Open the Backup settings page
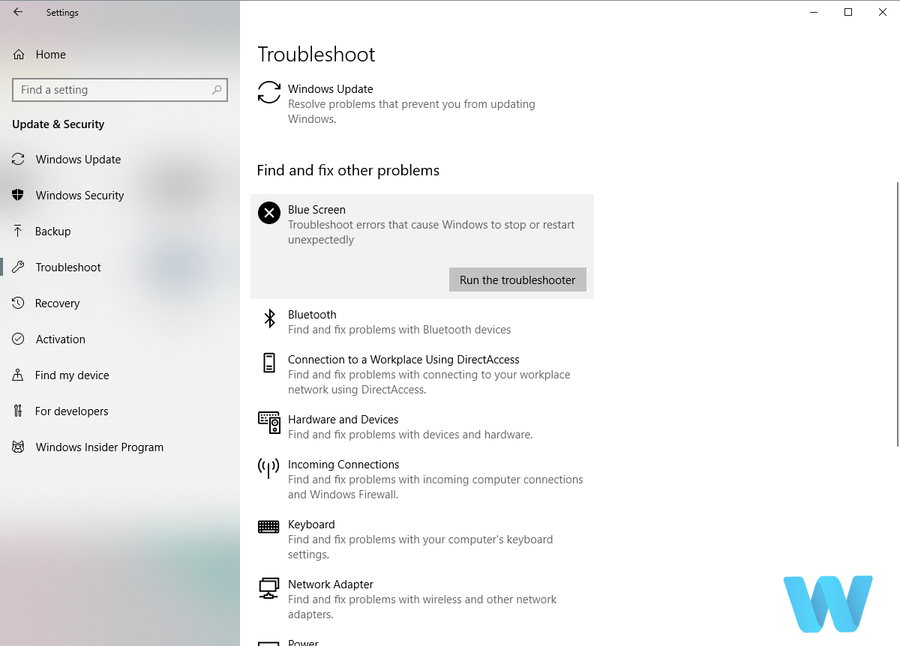The width and height of the screenshot is (900, 646). click(x=52, y=231)
